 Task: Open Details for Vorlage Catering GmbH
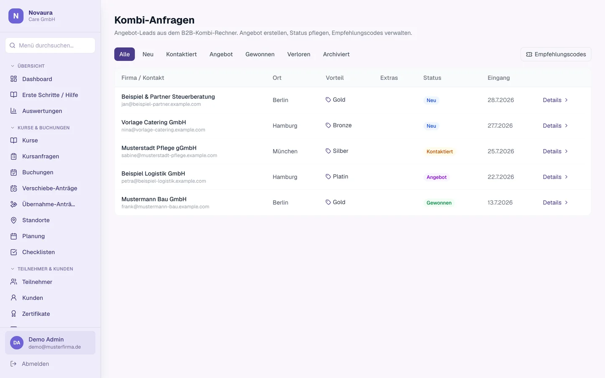pyautogui.click(x=555, y=126)
